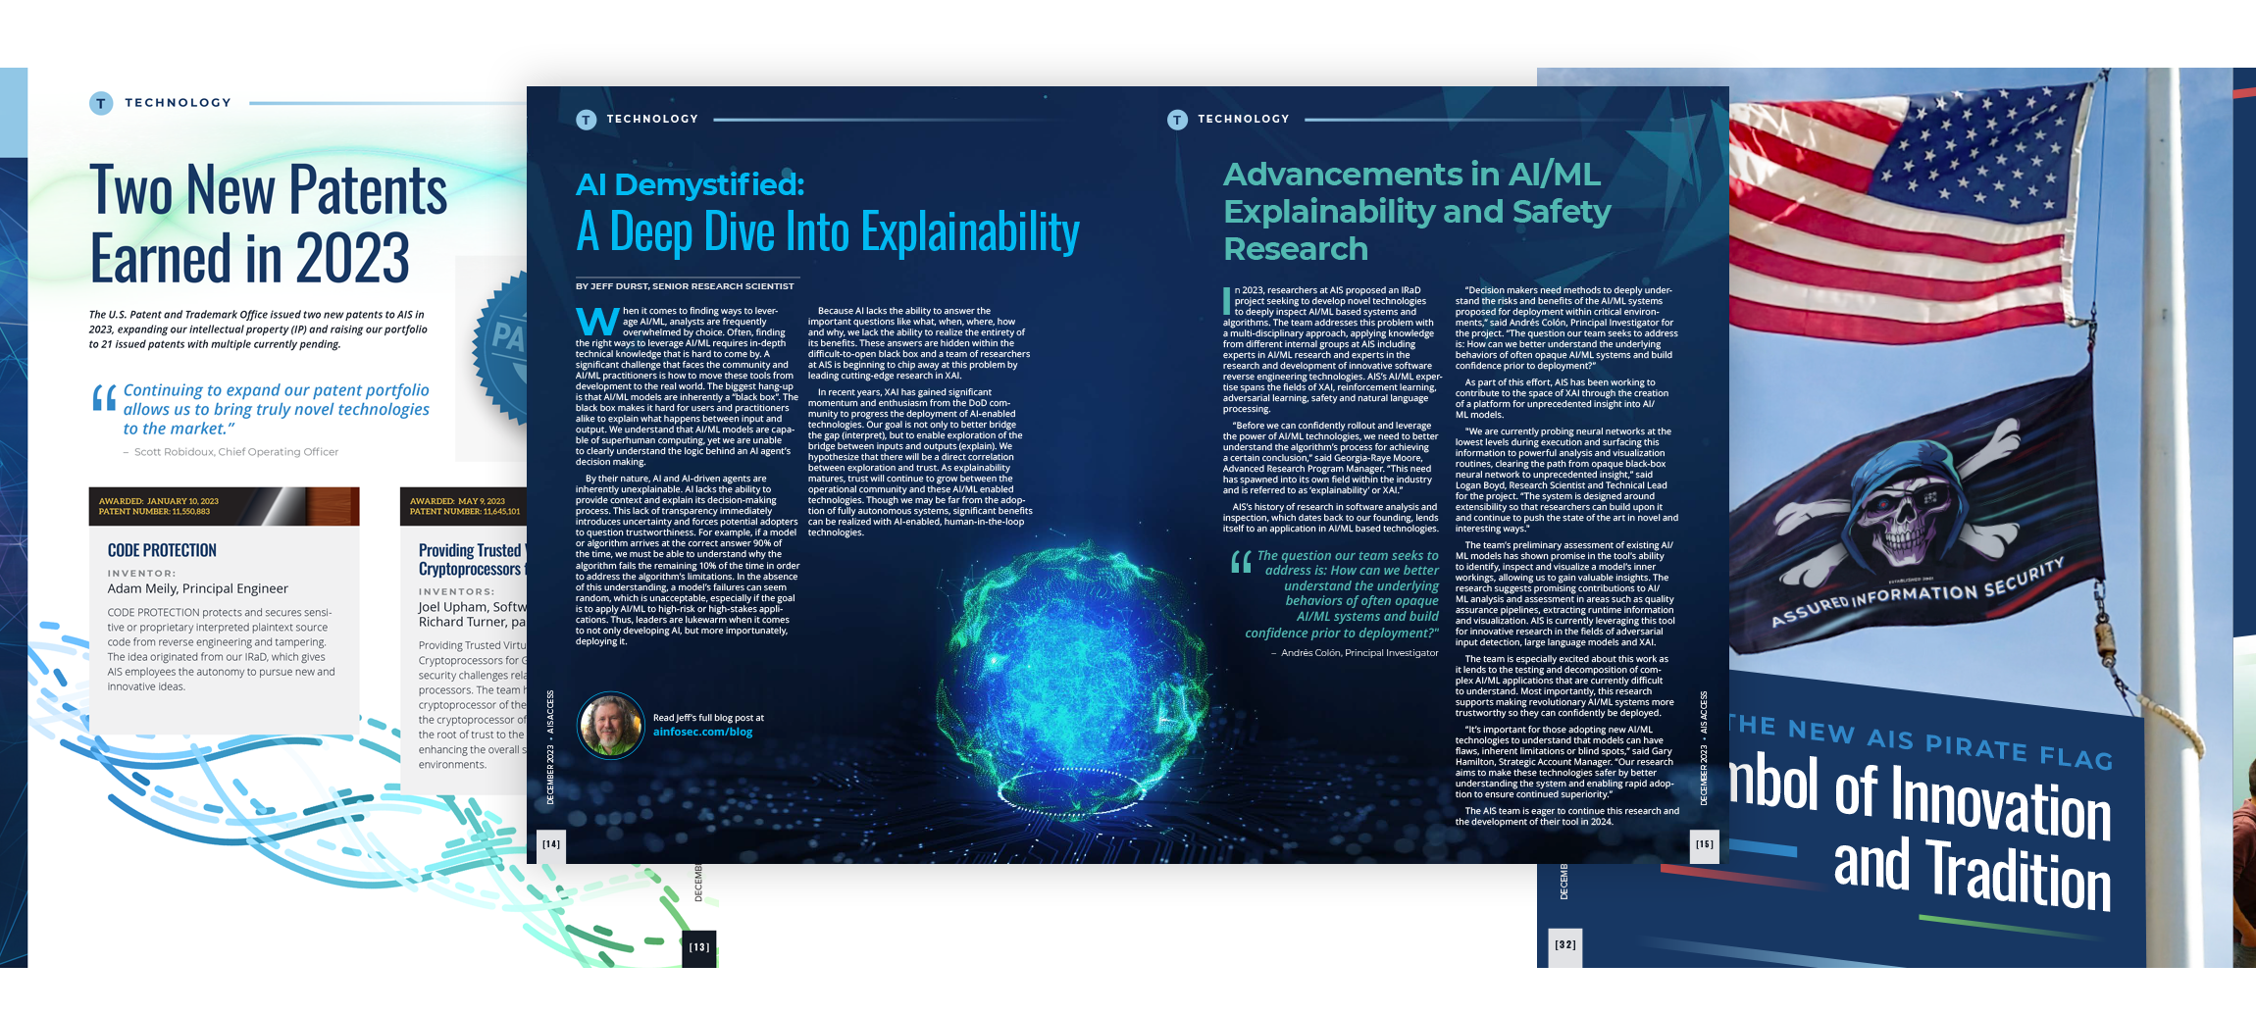Click the T icon on the AI Demystified page

586,120
